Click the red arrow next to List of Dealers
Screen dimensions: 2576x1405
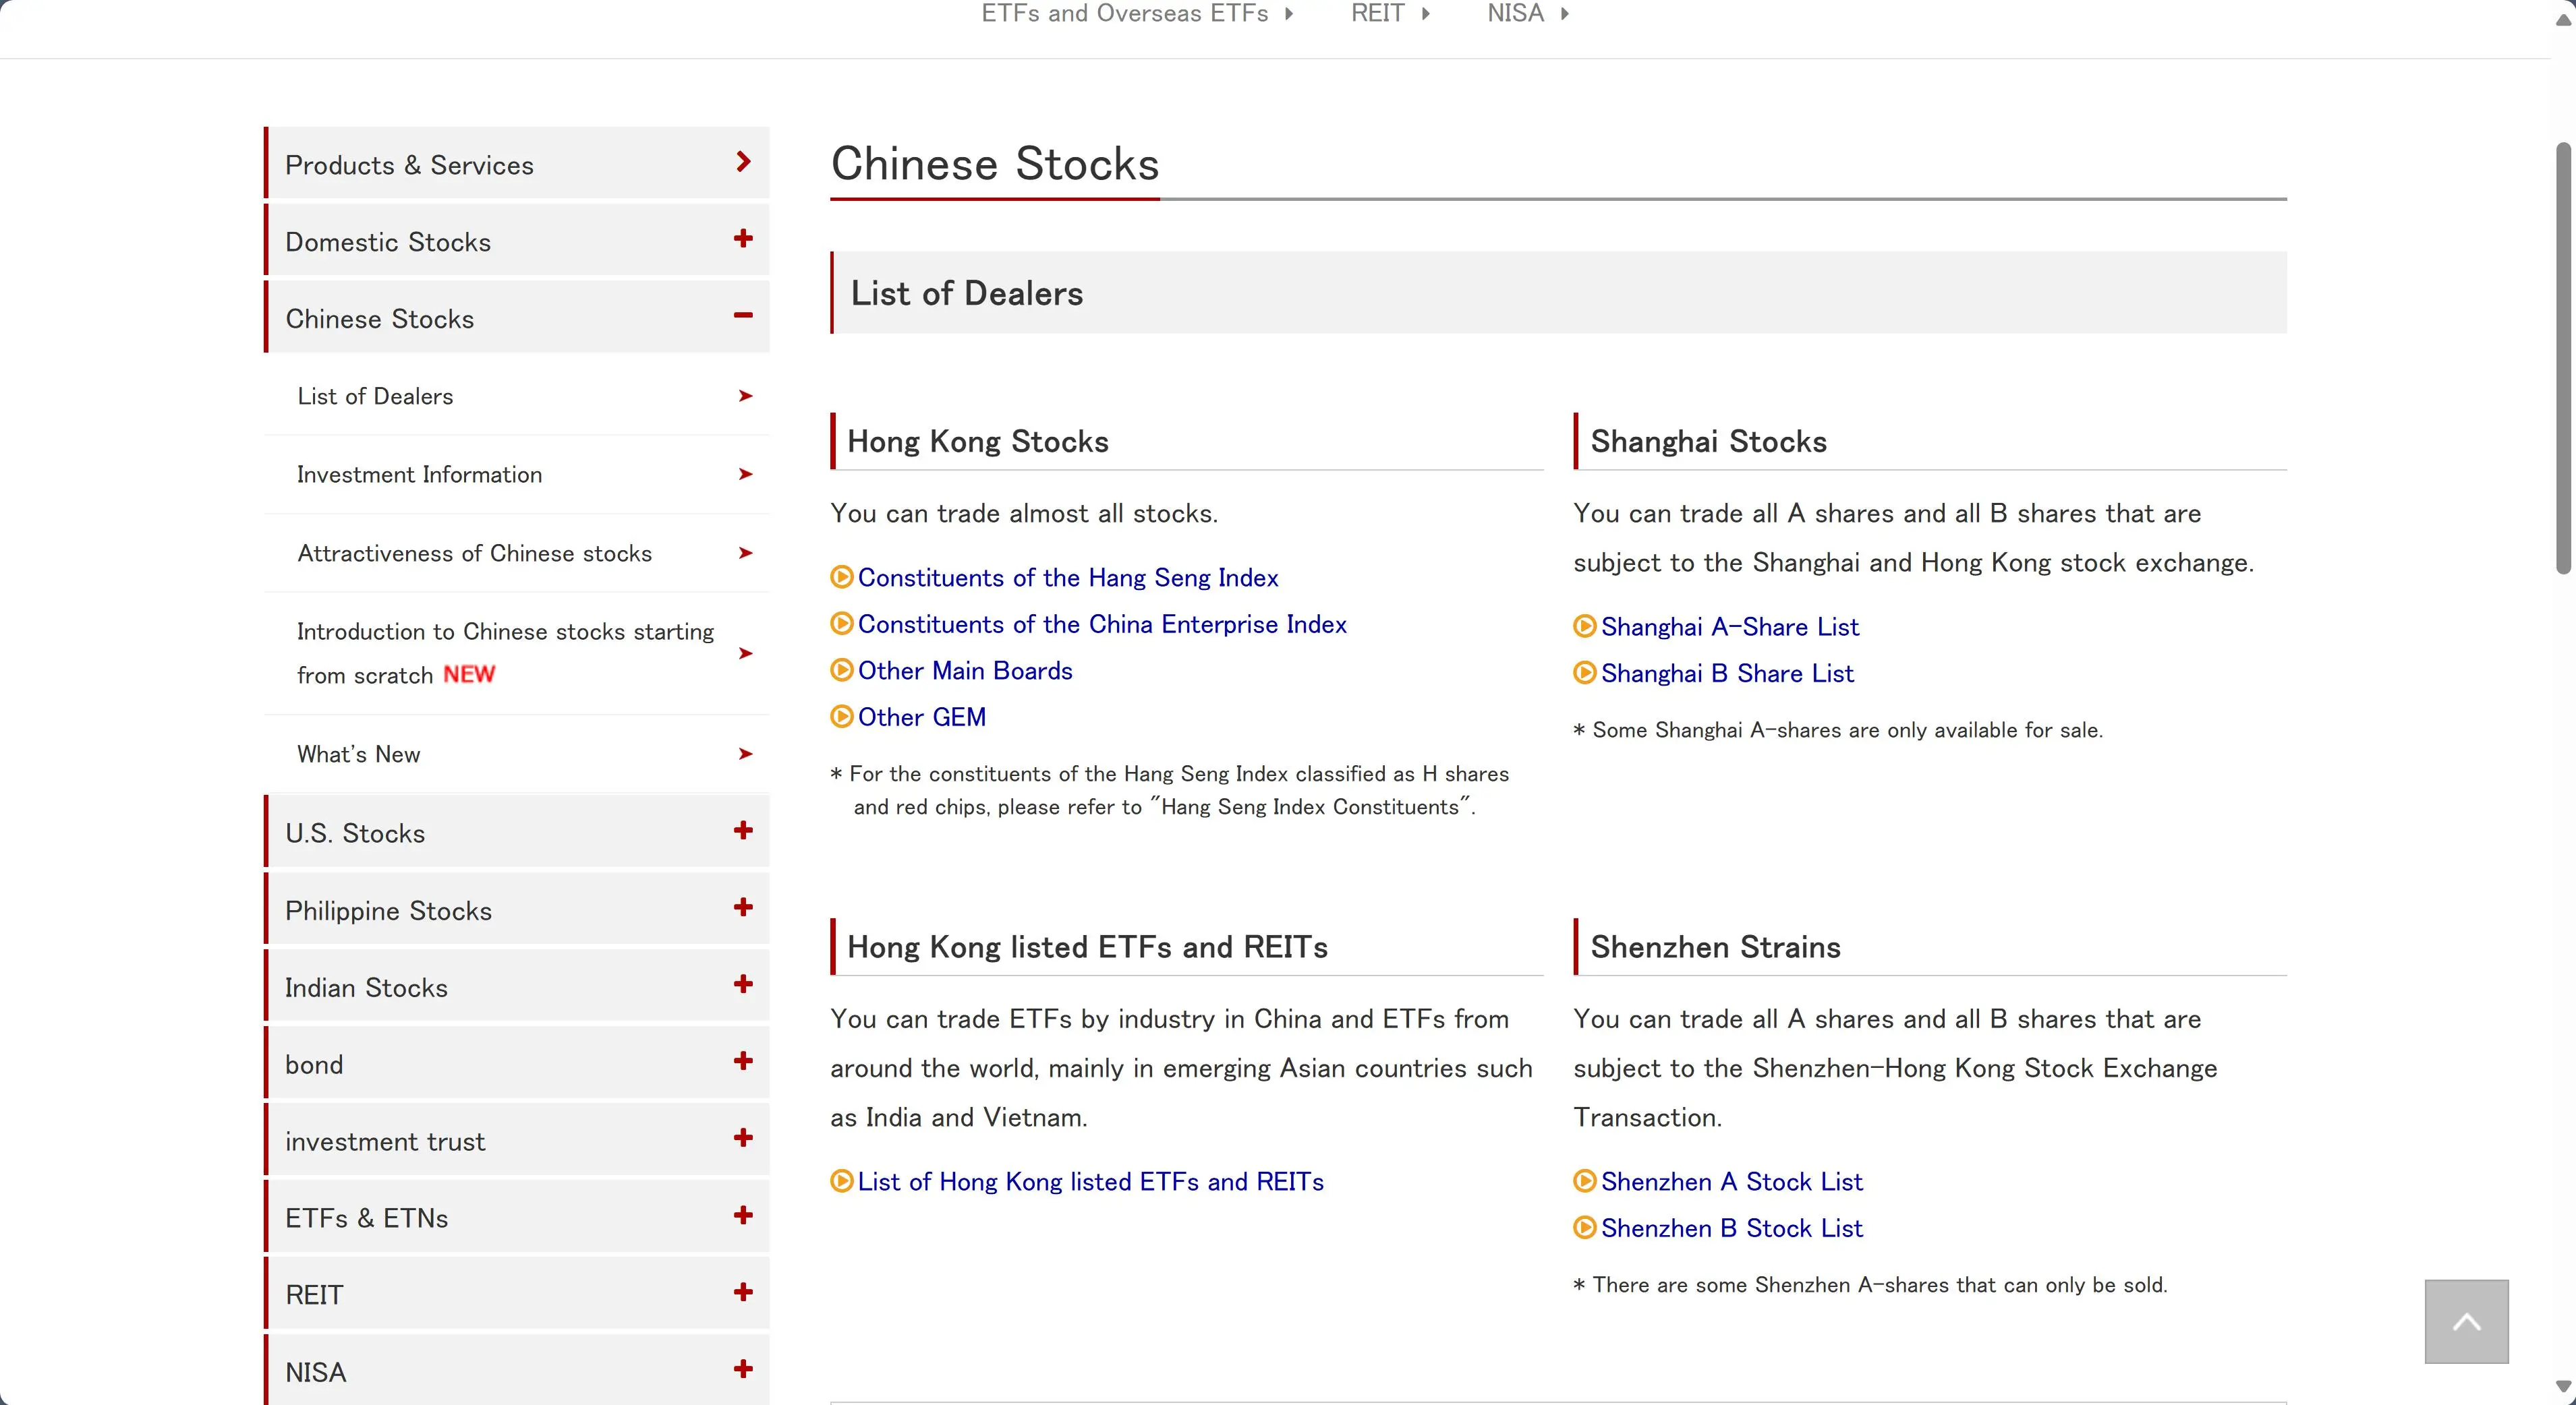click(745, 396)
